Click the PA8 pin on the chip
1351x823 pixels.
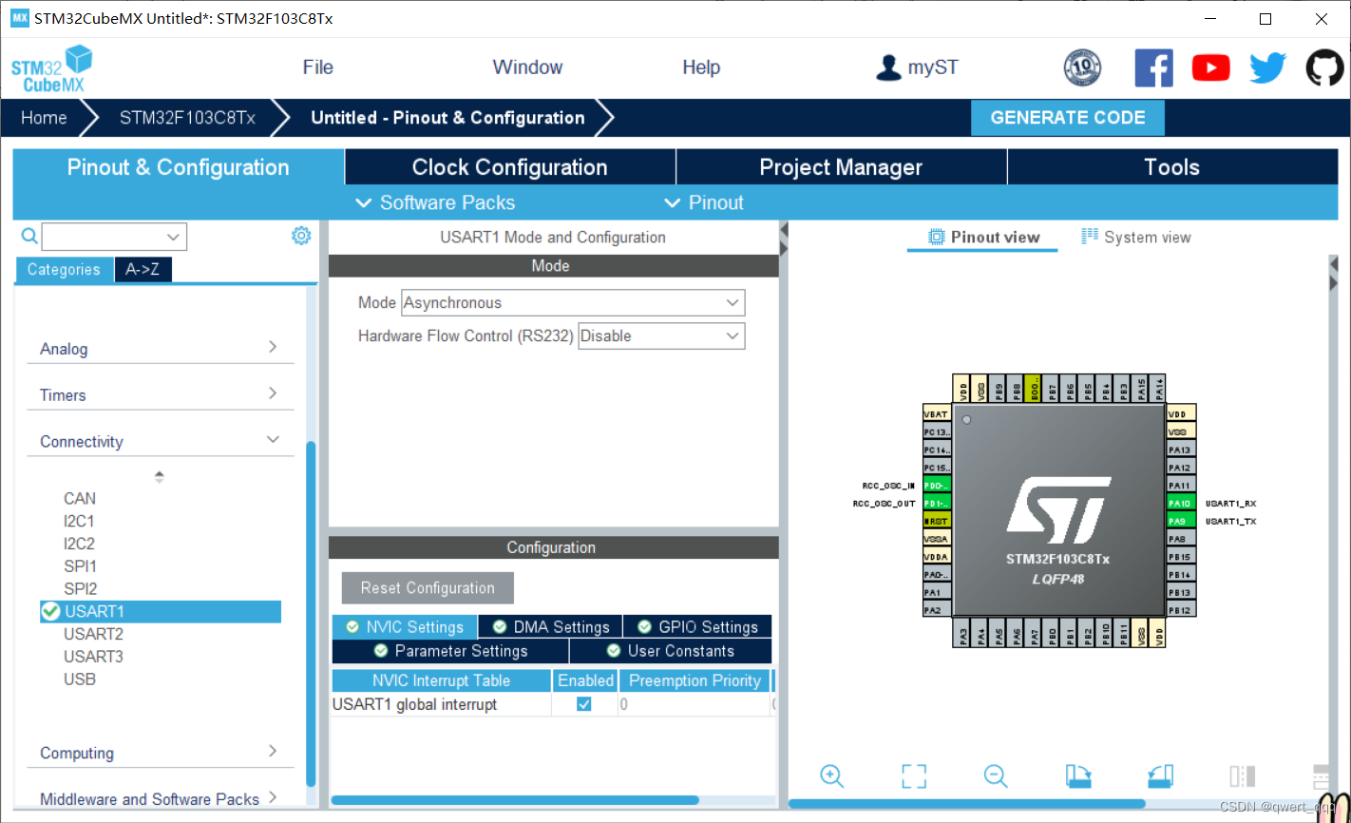[x=1181, y=539]
